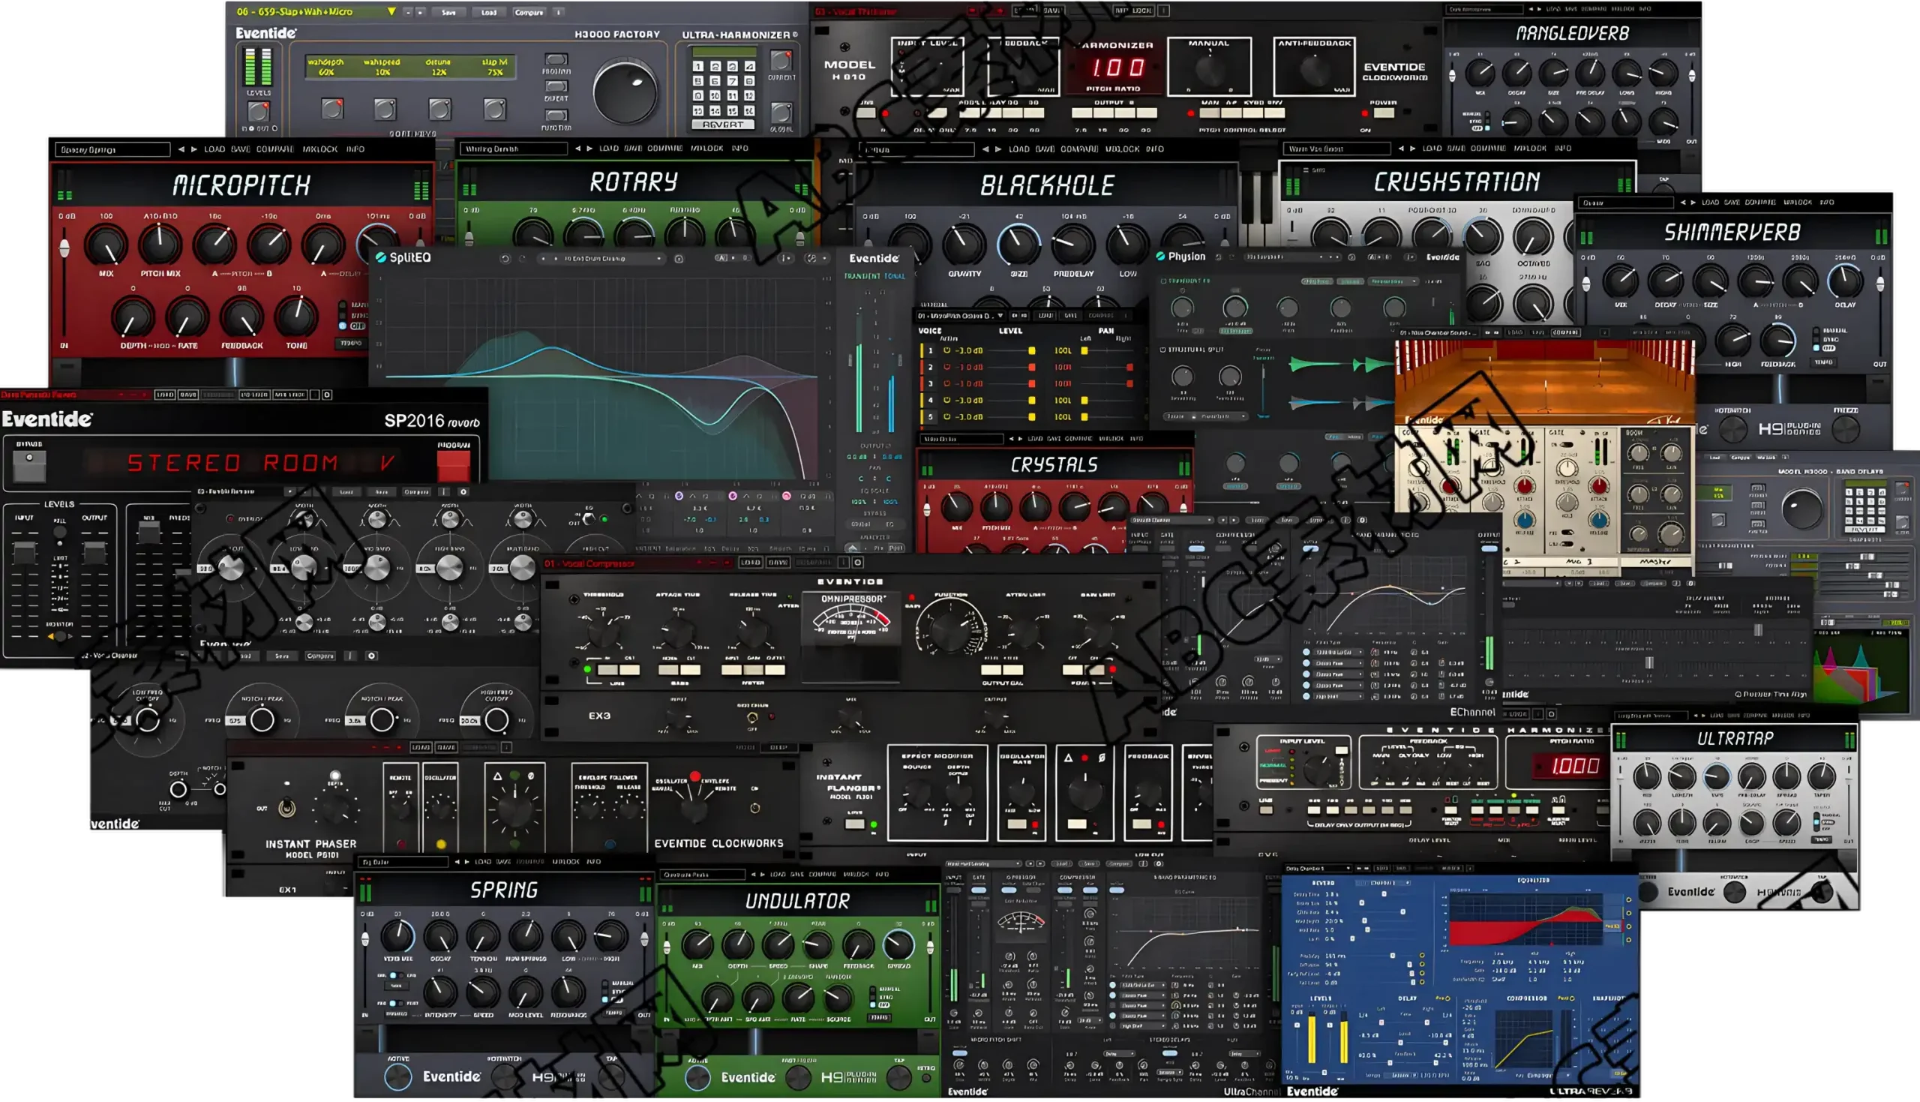Click the next-preset arrow in Blackhole header
1920x1102 pixels.
tap(998, 151)
